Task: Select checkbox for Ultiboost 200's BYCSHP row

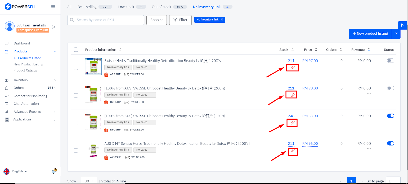Action: [76, 95]
